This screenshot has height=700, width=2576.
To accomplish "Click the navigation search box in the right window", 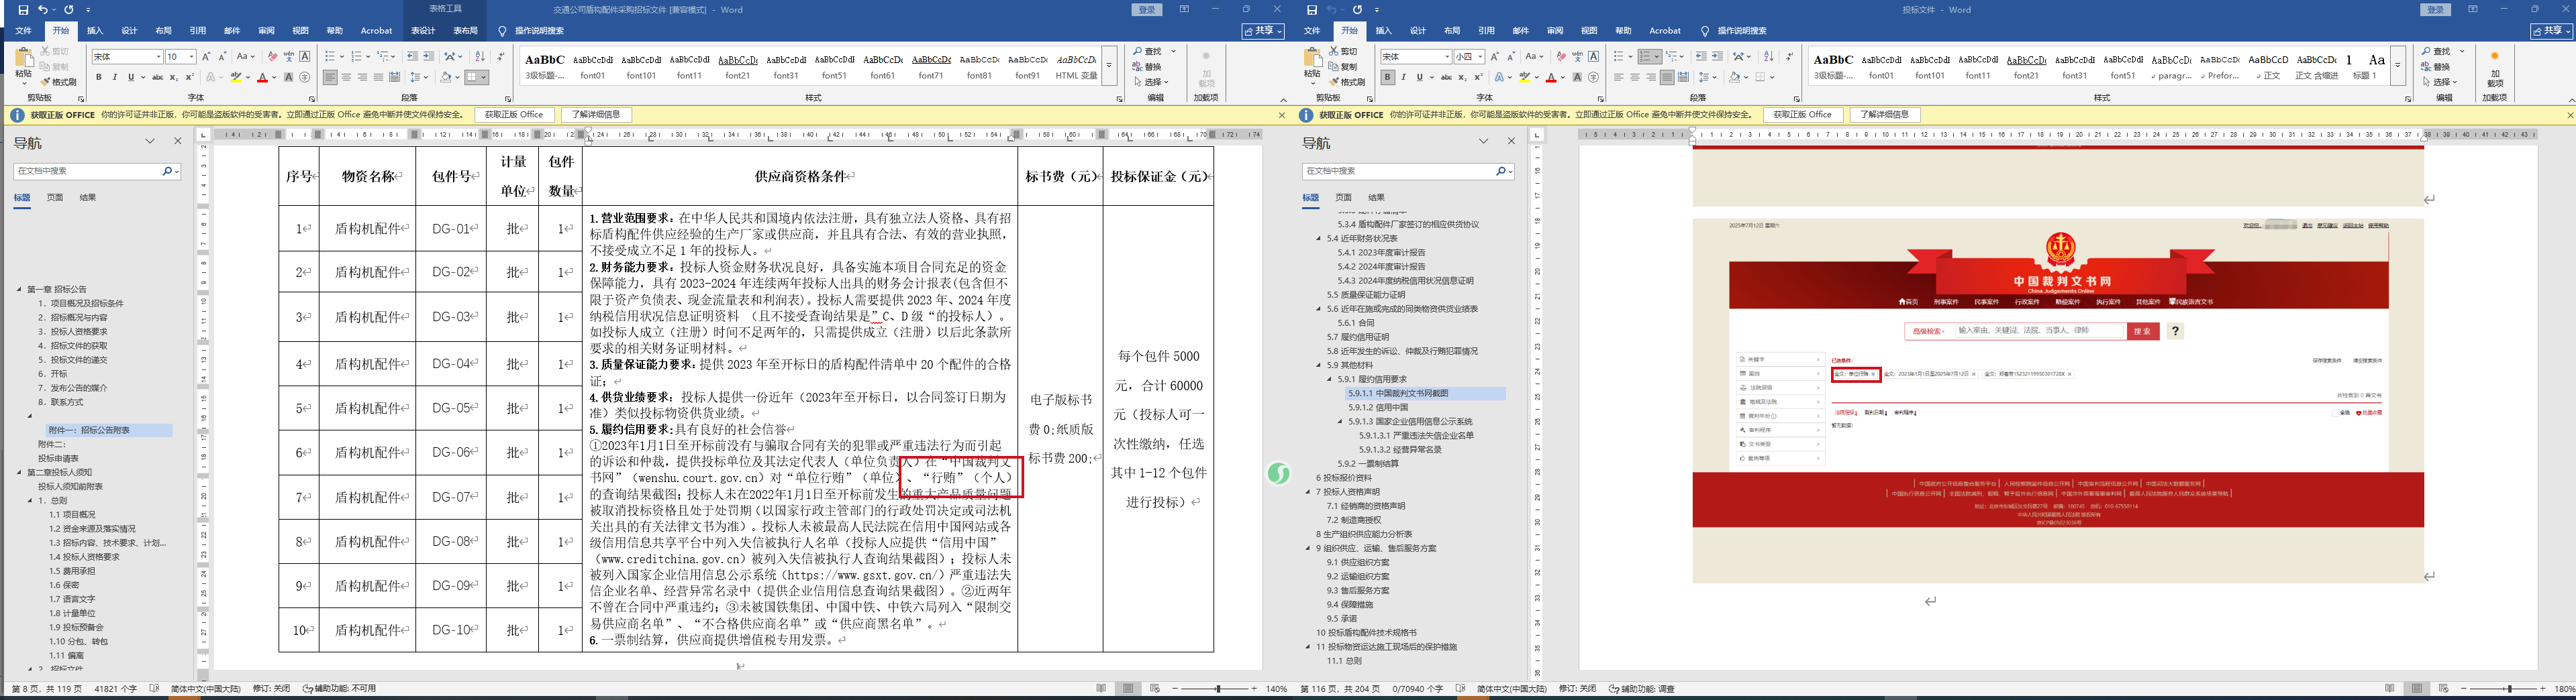I will [x=1400, y=172].
